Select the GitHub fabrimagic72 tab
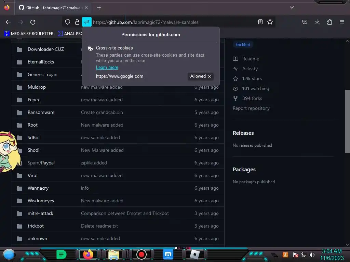This screenshot has width=350, height=262. 53,8
